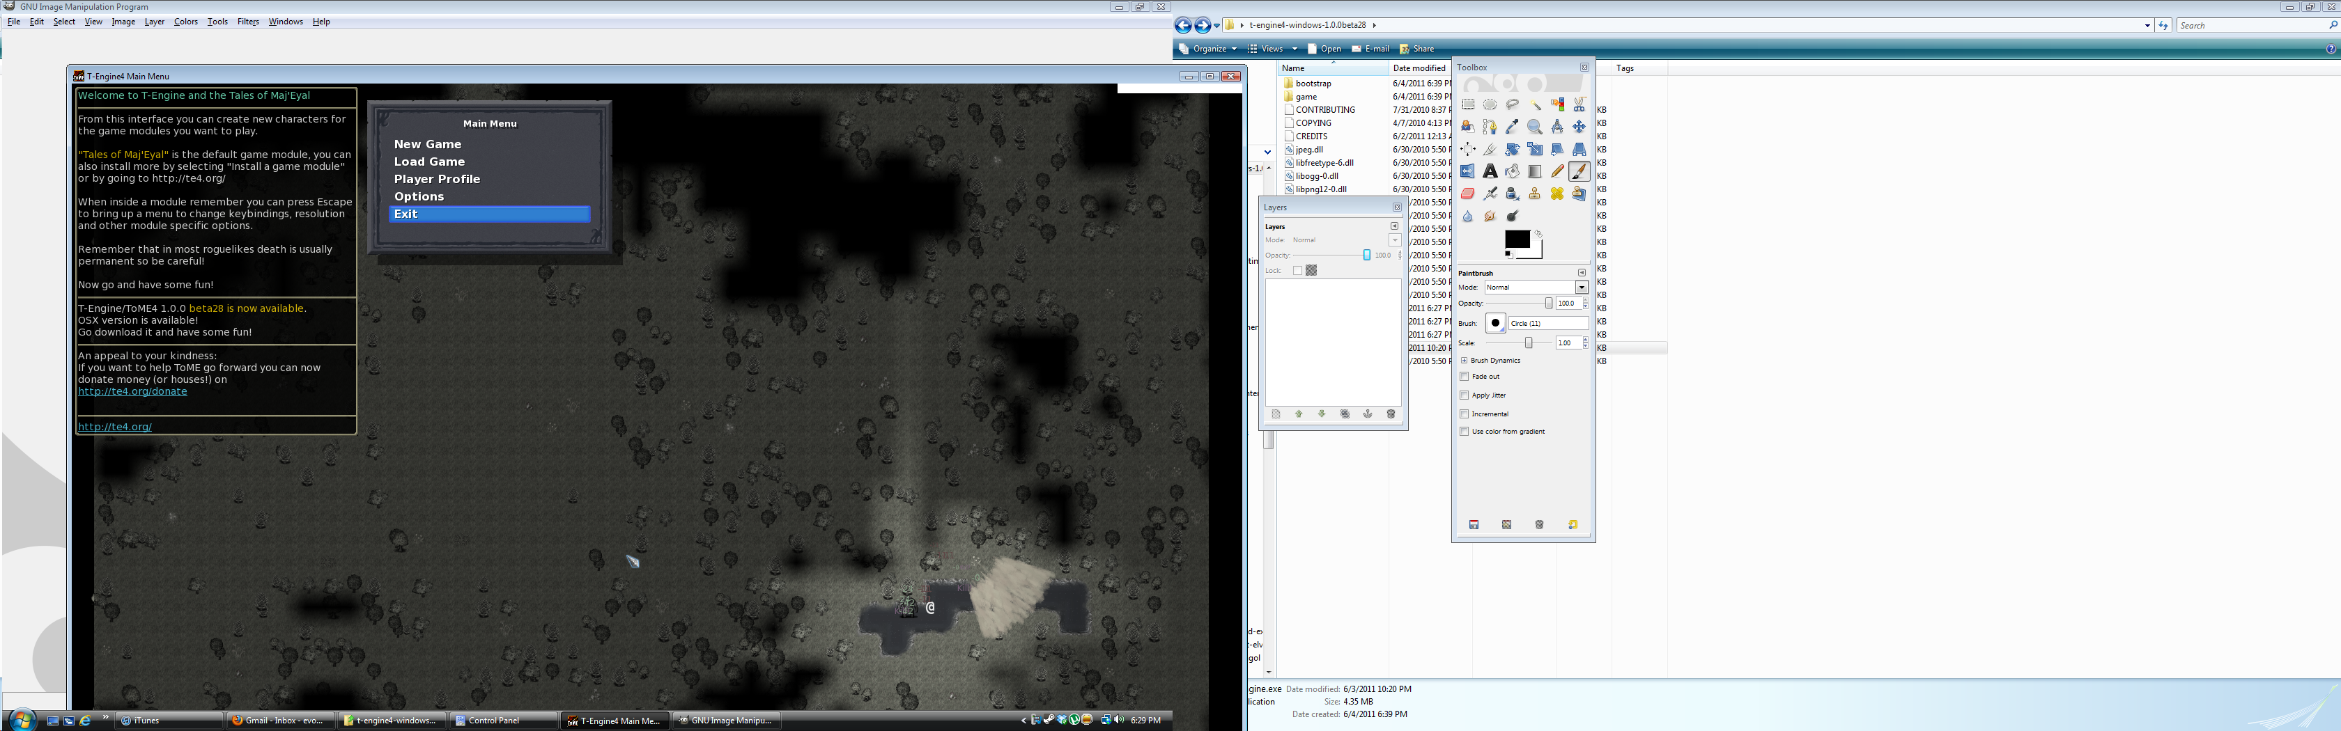This screenshot has width=2341, height=731.
Task: Select the Select by Color tool
Action: [x=1558, y=104]
